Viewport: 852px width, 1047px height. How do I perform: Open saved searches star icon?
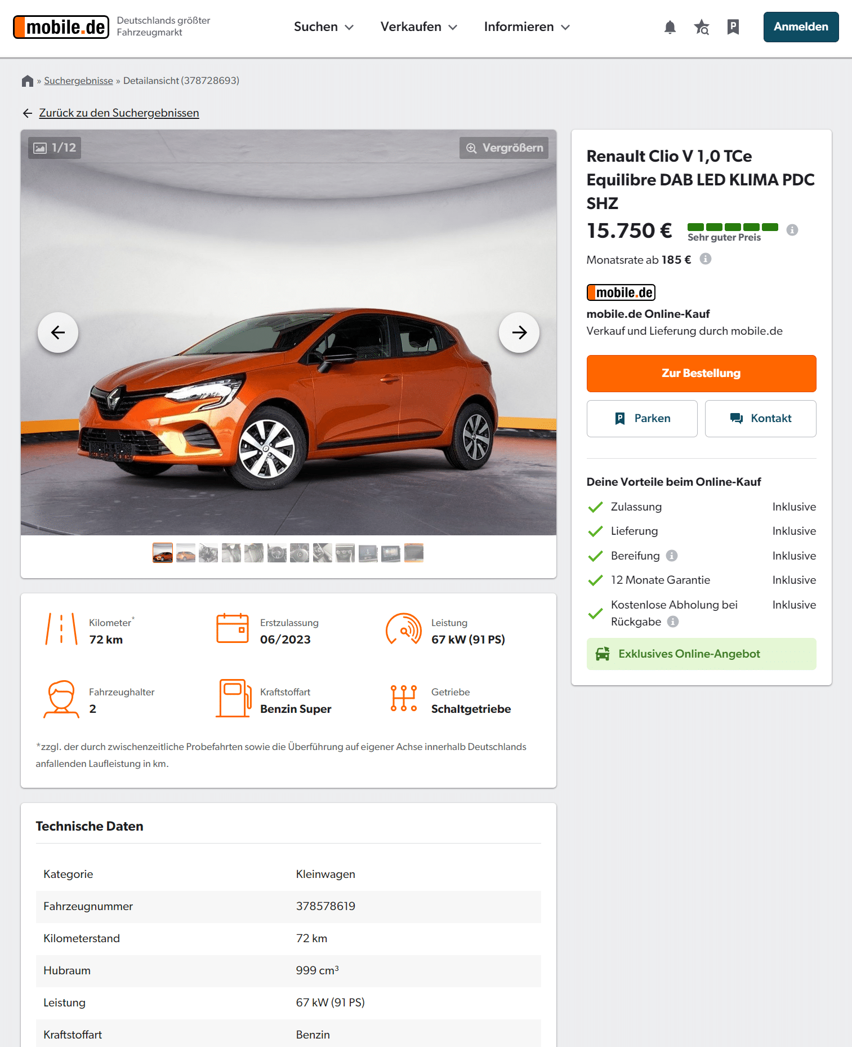701,27
